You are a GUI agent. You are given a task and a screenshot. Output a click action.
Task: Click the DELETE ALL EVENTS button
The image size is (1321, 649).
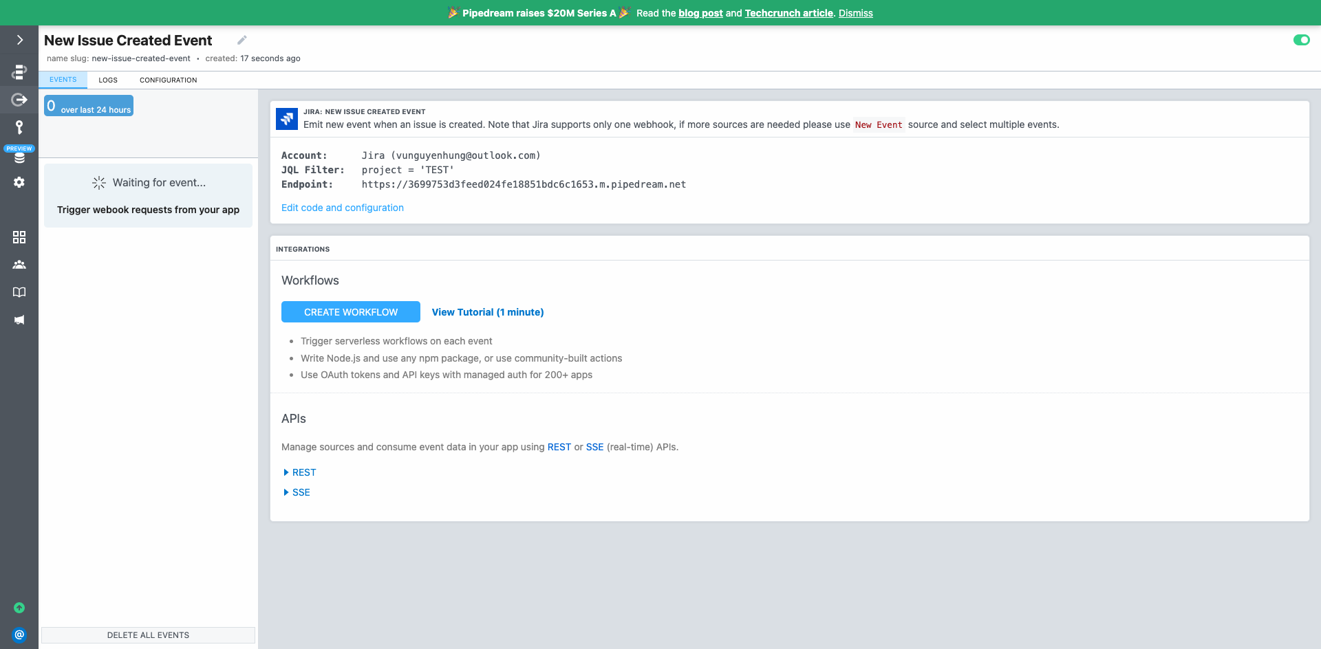(147, 635)
